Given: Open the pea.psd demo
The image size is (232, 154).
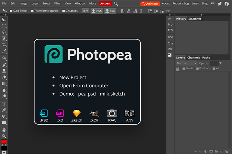Looking at the screenshot, I should (87, 94).
